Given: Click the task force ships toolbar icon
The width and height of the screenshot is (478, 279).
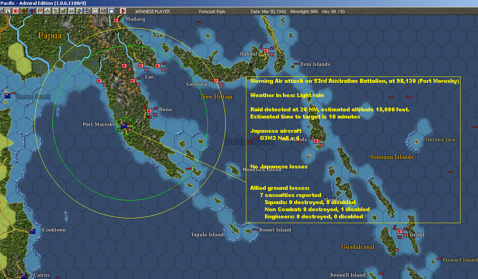Looking at the screenshot, I should (x=72, y=11).
